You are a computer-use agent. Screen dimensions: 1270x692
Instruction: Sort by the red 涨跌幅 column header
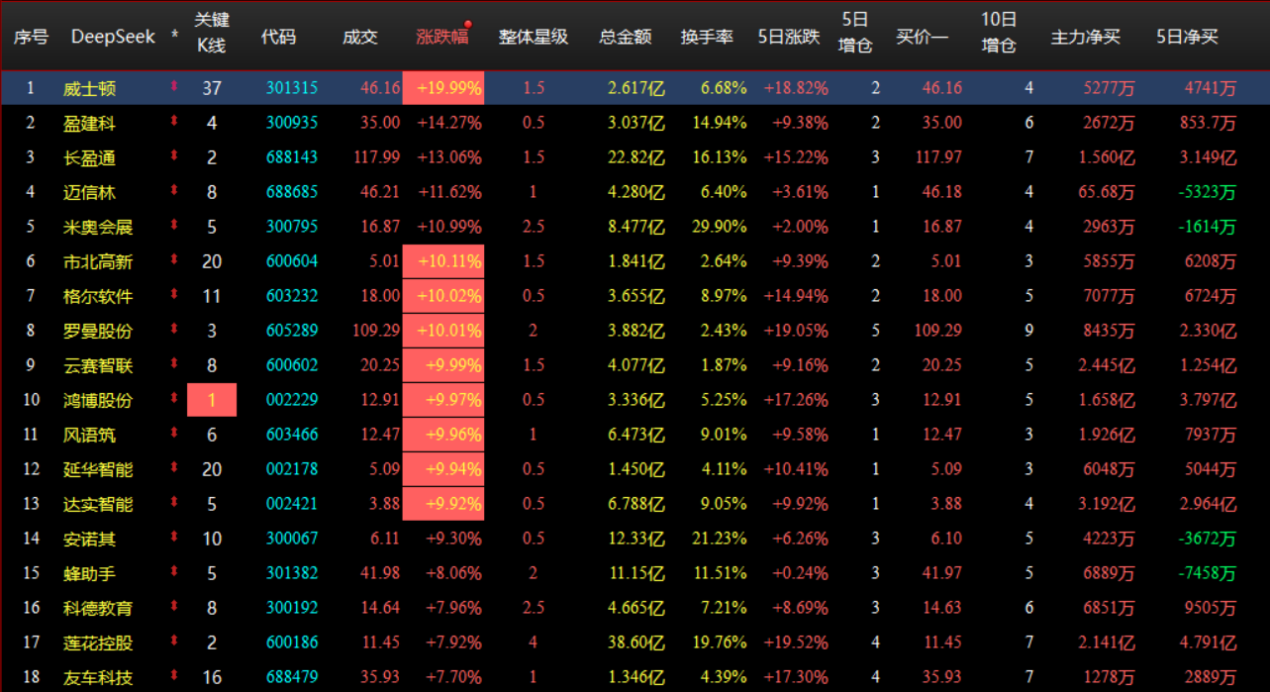point(442,37)
